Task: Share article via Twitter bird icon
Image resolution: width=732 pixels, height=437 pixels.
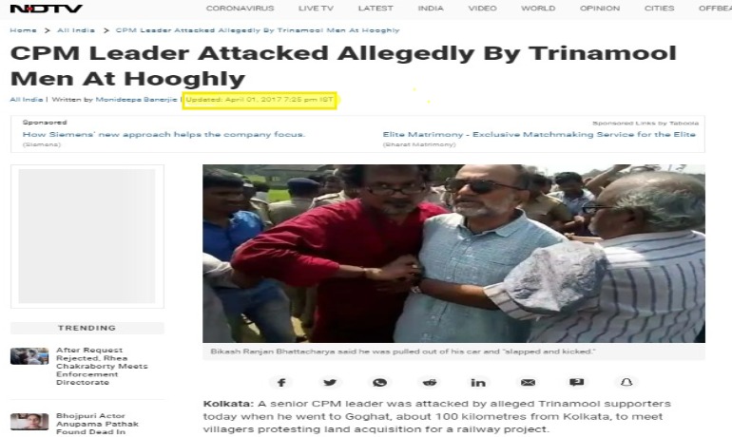Action: coord(330,383)
